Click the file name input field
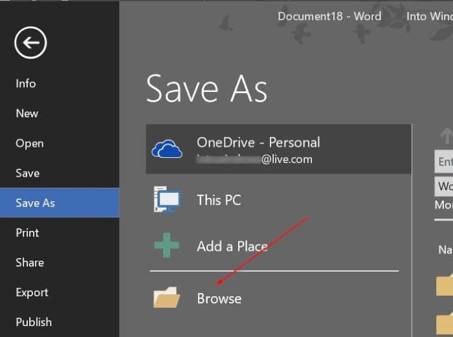453x337 pixels. [x=444, y=162]
